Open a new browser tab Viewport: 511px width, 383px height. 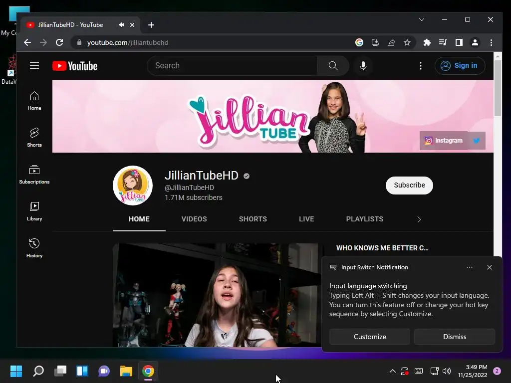151,25
